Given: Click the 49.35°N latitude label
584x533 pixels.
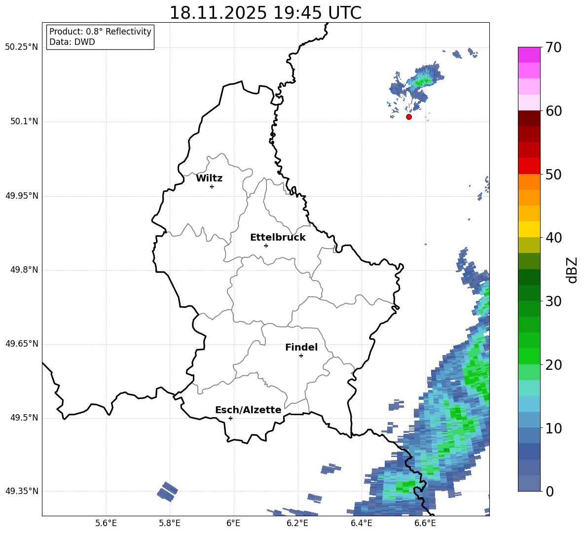Looking at the screenshot, I should click(x=22, y=491).
